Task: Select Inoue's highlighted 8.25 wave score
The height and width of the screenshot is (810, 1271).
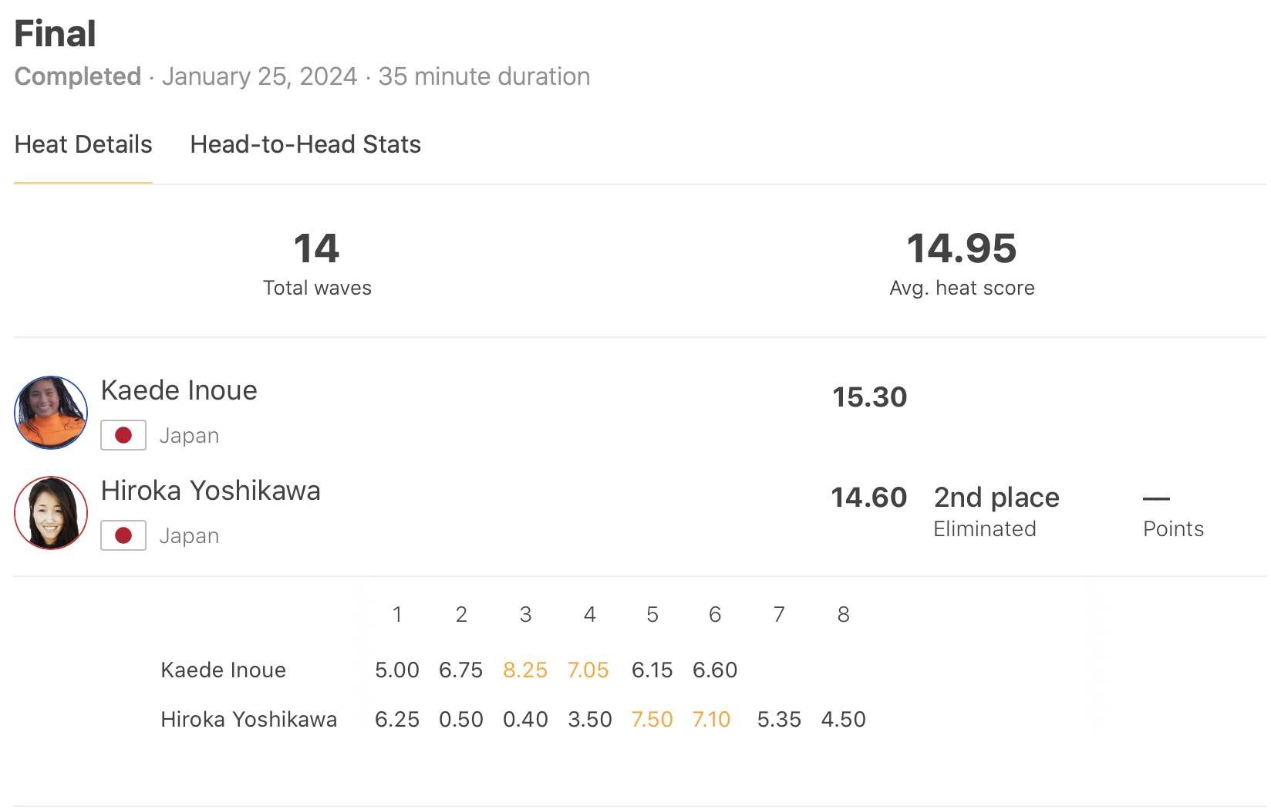Action: click(x=525, y=670)
